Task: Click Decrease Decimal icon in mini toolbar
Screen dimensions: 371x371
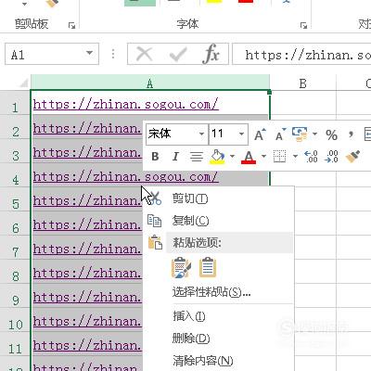Action: point(331,157)
